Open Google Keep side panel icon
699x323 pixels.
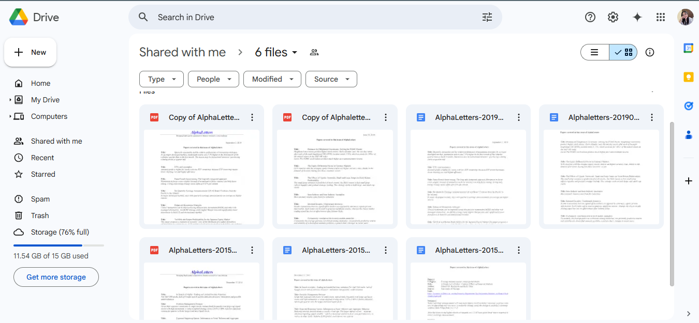point(689,77)
